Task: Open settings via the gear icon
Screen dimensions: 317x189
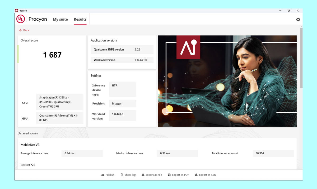Action: [x=298, y=19]
